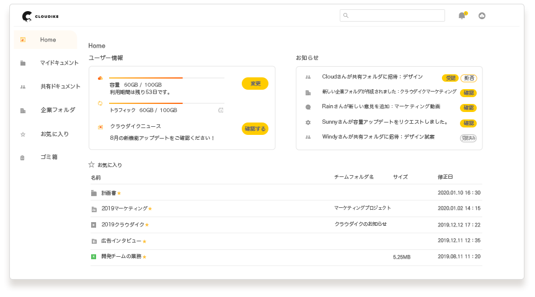Click the 変更 button for storage

pyautogui.click(x=255, y=84)
